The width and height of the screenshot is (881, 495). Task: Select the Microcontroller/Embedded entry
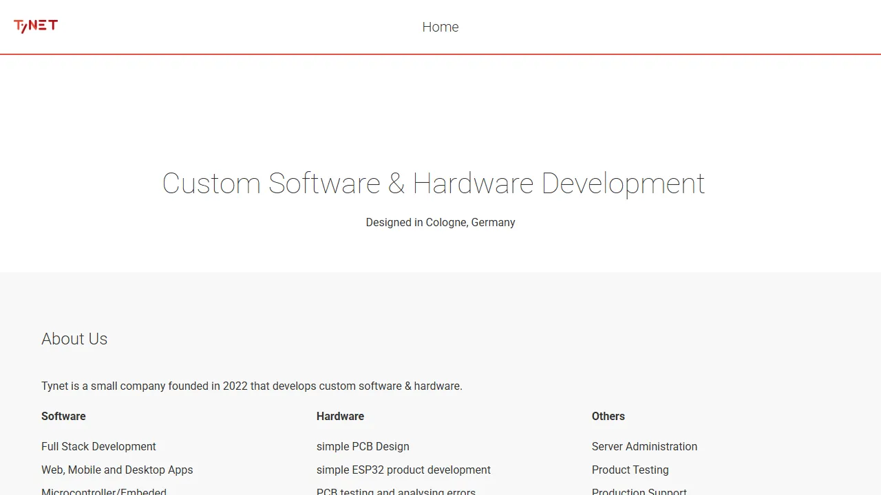104,491
